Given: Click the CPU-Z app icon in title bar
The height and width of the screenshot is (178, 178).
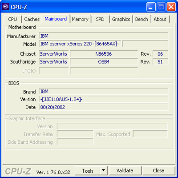Looking at the screenshot, I should (x=6, y=7).
